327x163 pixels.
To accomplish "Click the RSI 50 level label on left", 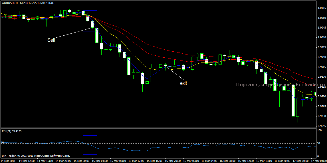I will point(3,142).
